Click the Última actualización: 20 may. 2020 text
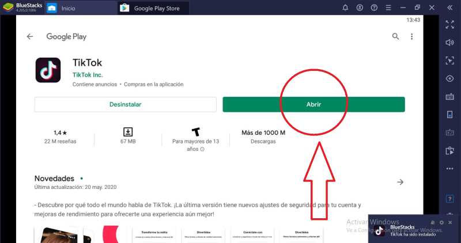461x243 pixels. [75, 187]
